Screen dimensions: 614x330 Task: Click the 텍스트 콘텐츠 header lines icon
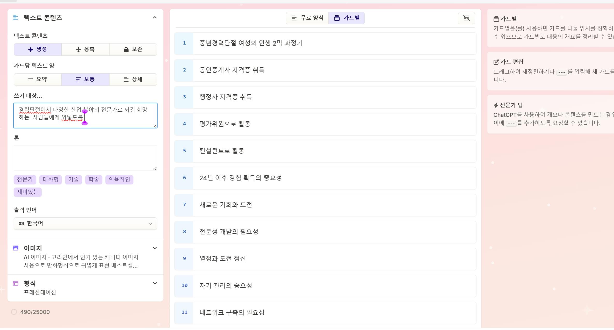[x=16, y=18]
